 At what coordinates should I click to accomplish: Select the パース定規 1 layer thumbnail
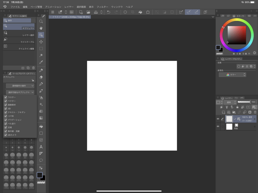pos(229,119)
